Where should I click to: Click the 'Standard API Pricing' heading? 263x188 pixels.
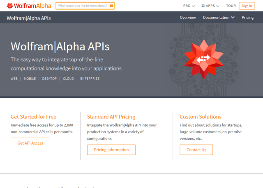click(x=111, y=117)
